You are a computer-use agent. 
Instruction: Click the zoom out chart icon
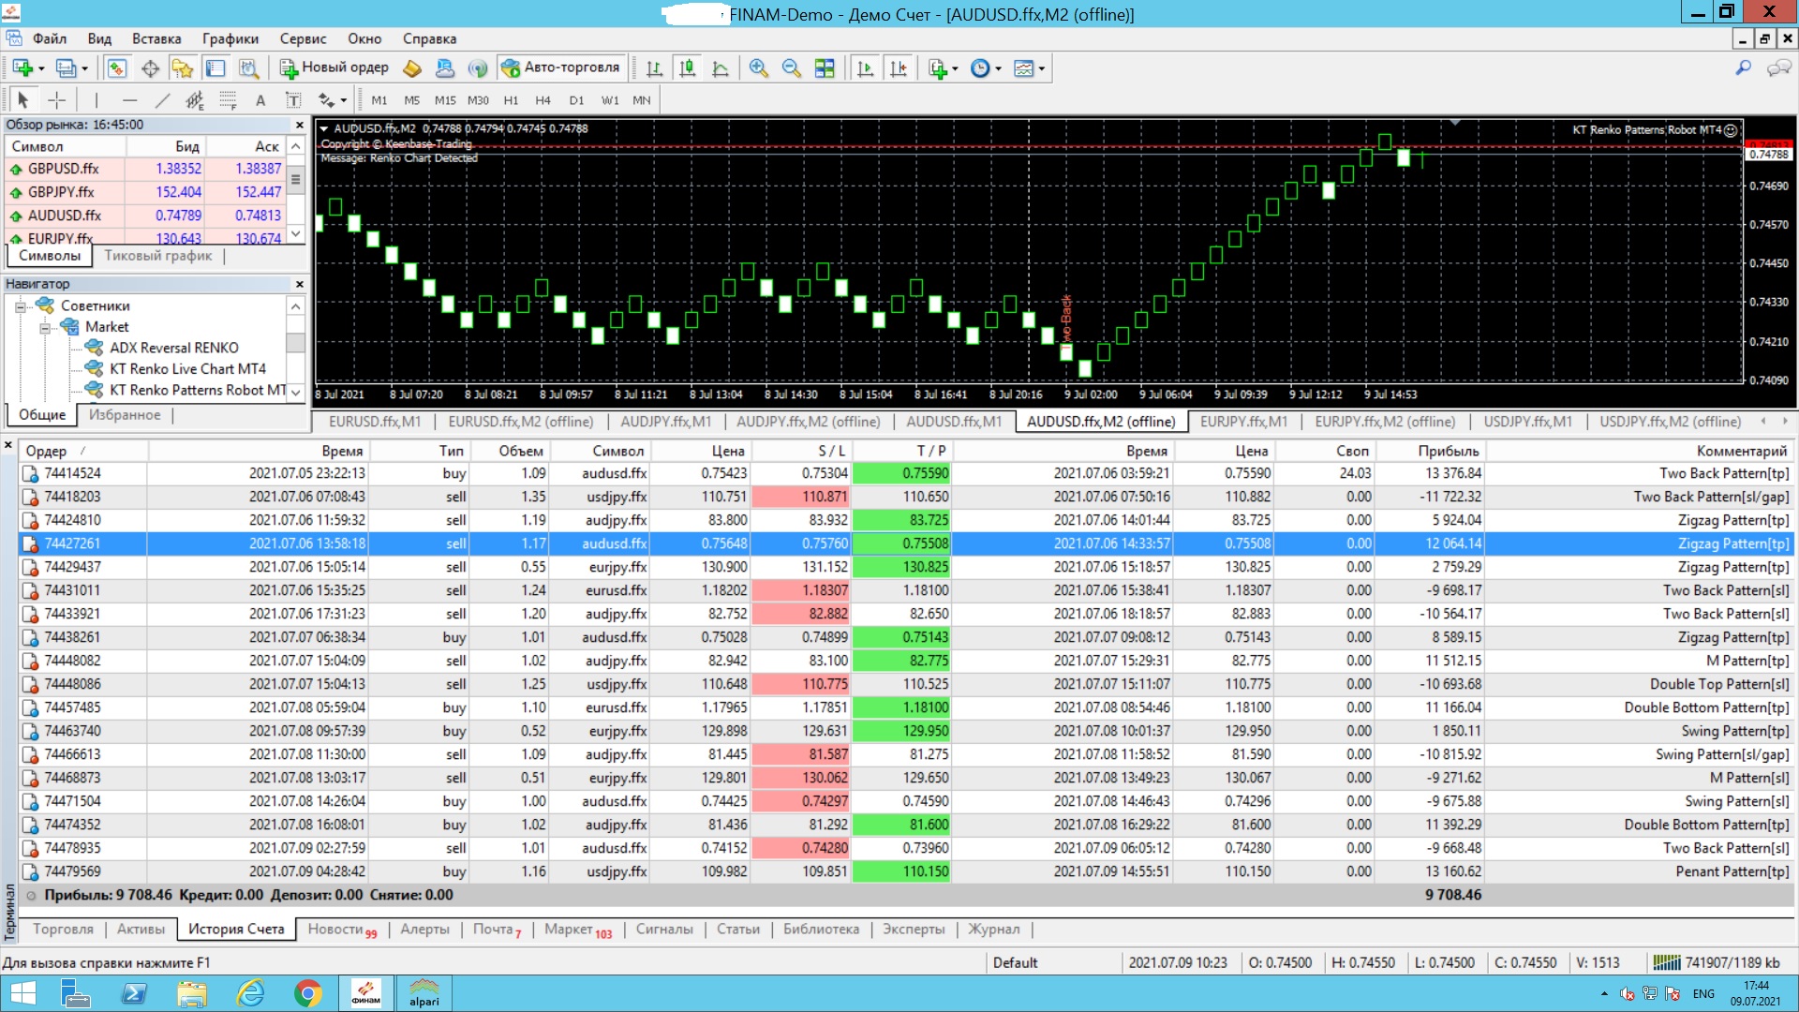click(x=791, y=68)
